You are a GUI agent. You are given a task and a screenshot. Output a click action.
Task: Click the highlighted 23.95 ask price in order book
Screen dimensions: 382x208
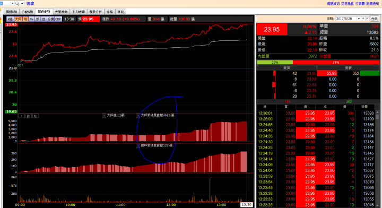327,73
